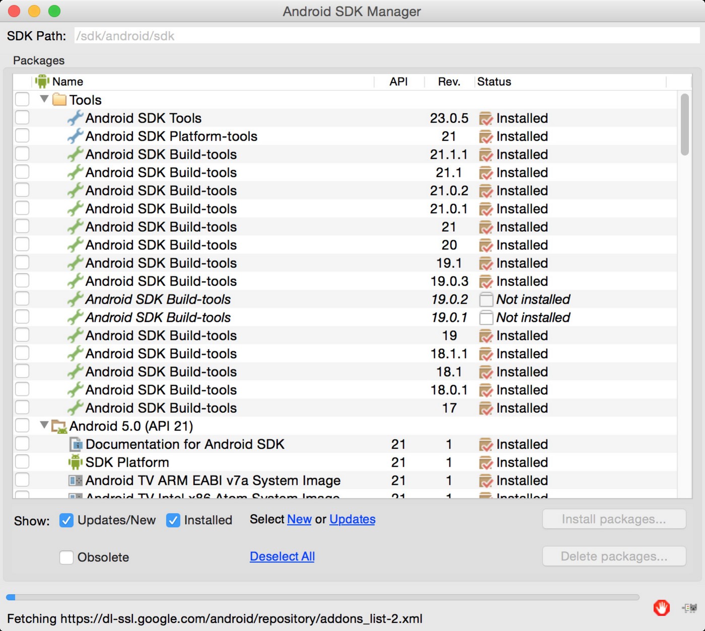Check the Android SDK Tools checkbox
Screen dimensions: 705x631
pyautogui.click(x=22, y=117)
